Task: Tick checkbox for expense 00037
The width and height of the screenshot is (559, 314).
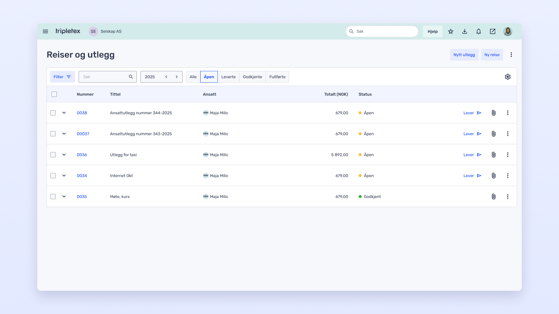Action: point(53,134)
